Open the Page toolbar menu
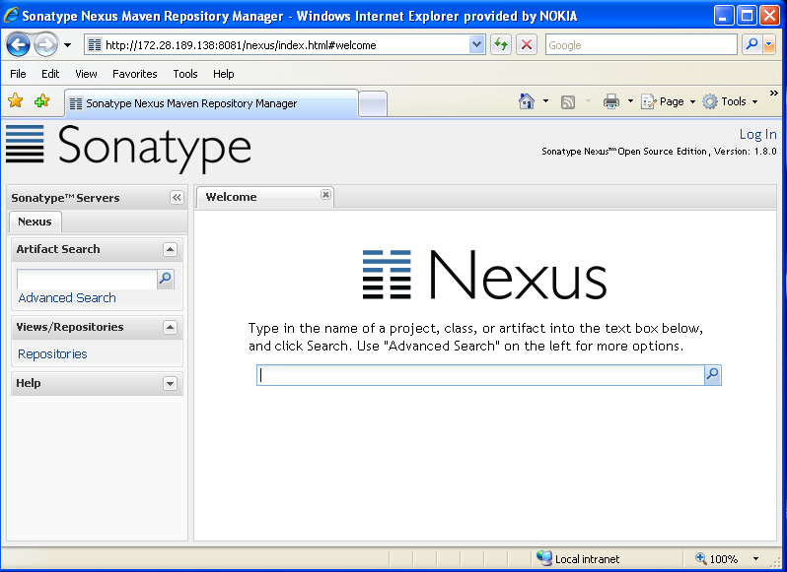Viewport: 787px width, 572px height. coord(668,101)
